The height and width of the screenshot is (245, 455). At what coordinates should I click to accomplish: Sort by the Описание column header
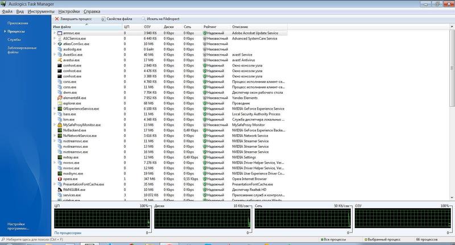tap(259, 27)
